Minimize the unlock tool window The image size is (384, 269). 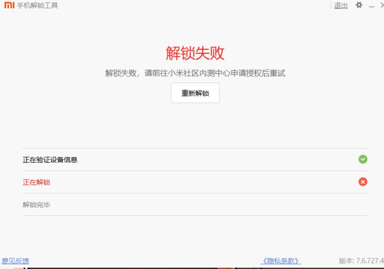(371, 6)
